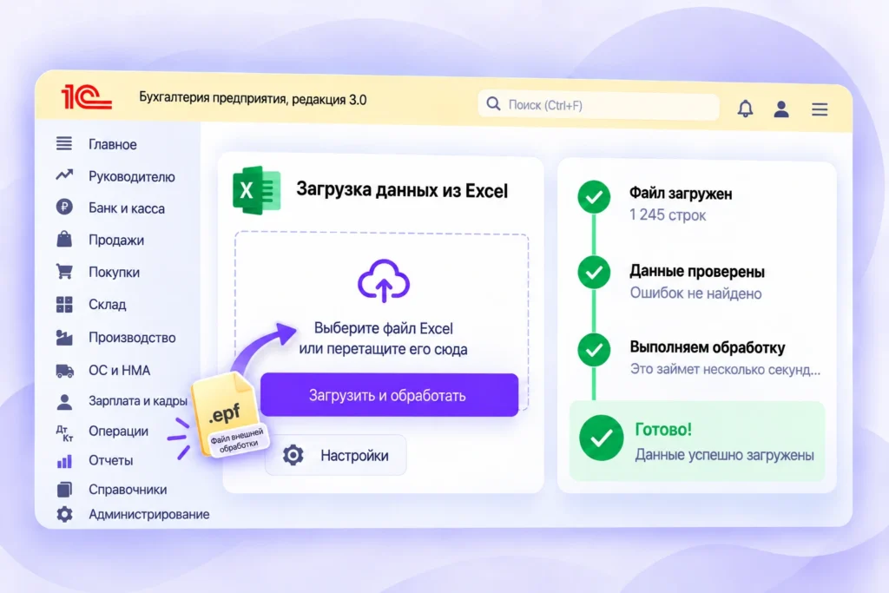Image resolution: width=889 pixels, height=593 pixels.
Task: Open the Продажи section
Action: click(116, 240)
